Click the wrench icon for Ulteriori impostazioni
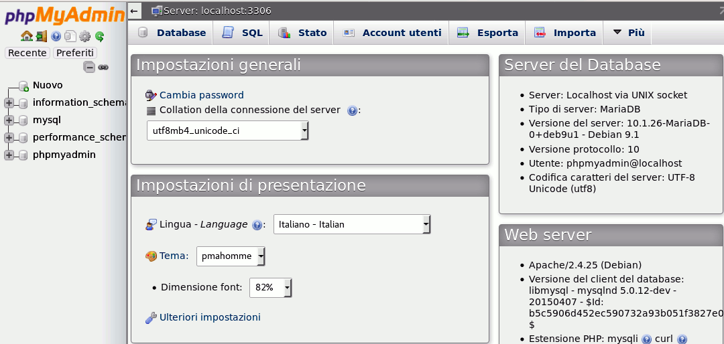Viewport: 724px width, 344px height. 151,317
